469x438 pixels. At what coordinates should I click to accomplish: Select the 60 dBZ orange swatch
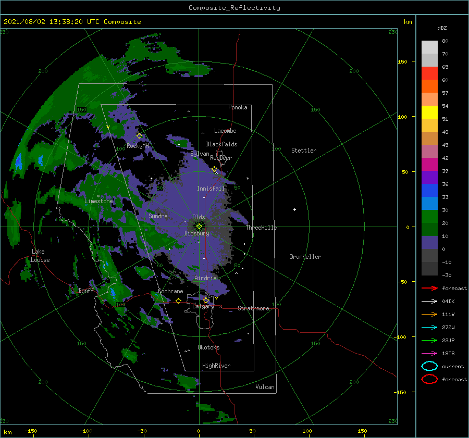tap(429, 86)
